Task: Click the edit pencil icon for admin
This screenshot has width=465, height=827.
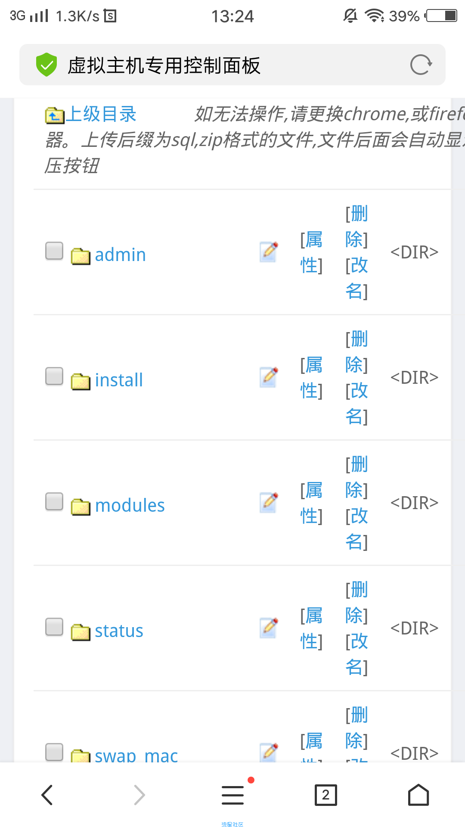Action: pyautogui.click(x=269, y=252)
